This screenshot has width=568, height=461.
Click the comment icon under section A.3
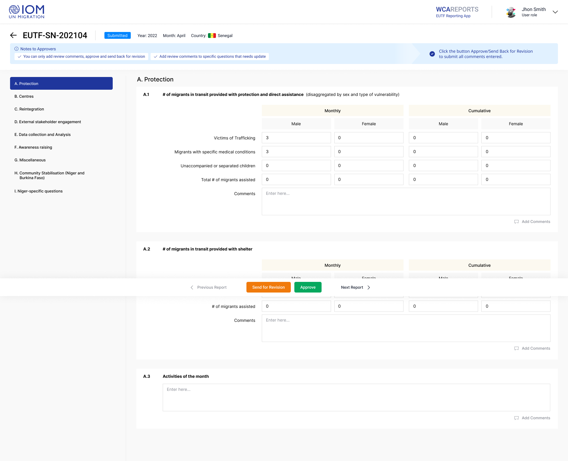[x=517, y=418]
